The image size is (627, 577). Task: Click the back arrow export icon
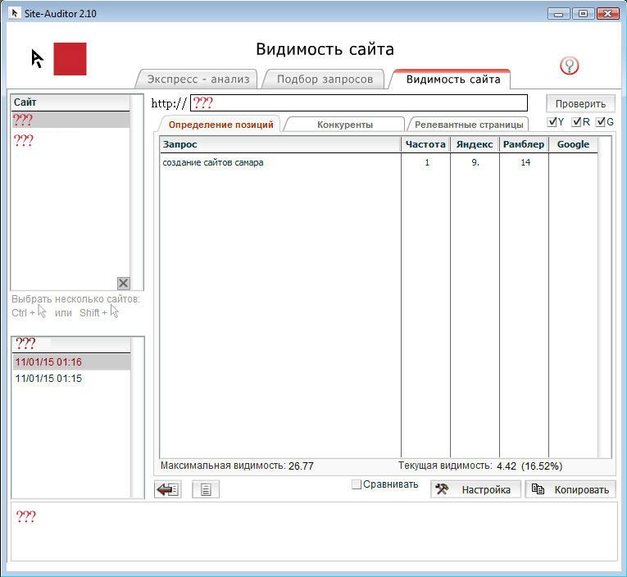click(x=167, y=489)
